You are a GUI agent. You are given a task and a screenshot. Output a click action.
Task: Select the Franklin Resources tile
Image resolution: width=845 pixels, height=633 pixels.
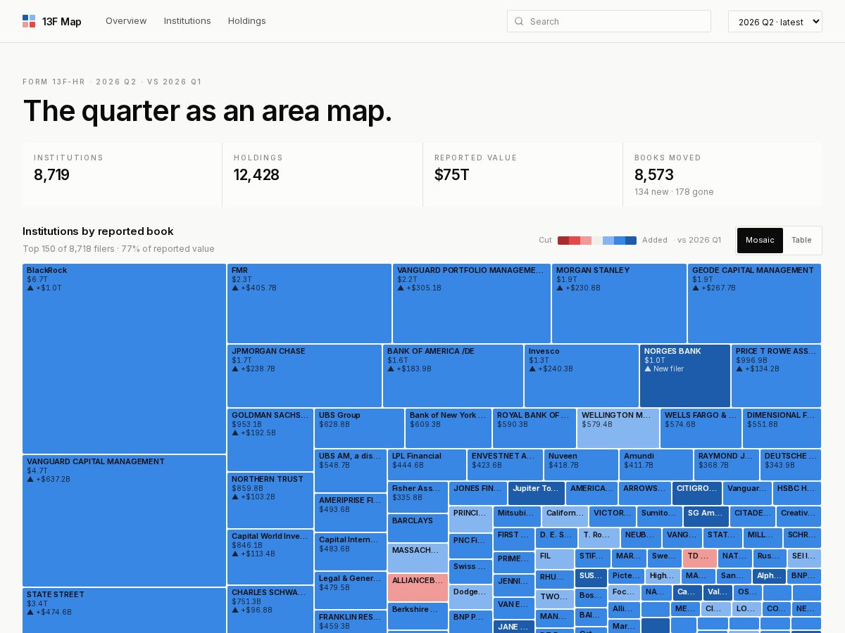[x=351, y=622]
